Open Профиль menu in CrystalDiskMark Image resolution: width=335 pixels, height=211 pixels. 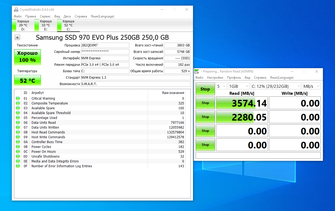(234, 78)
